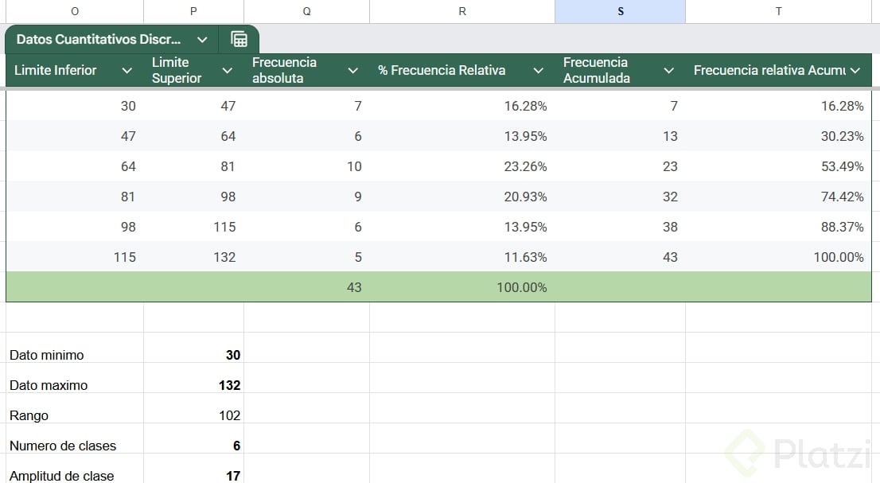Select column S header
Screen dimensions: 880x483
click(620, 11)
